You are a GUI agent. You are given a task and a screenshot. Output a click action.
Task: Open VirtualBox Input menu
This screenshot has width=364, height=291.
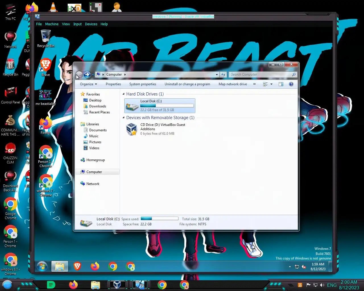tap(77, 24)
